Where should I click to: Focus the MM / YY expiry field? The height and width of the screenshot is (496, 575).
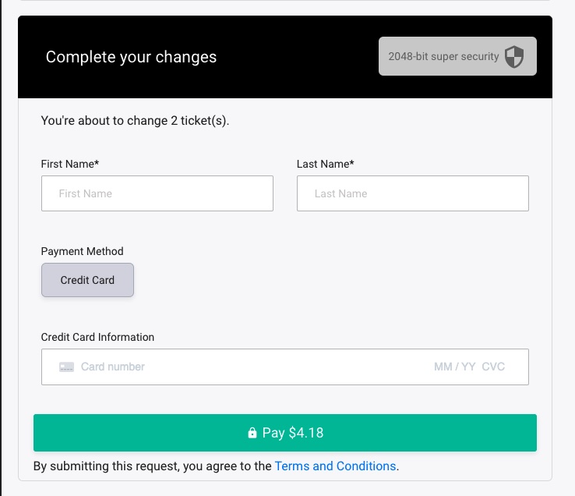[x=454, y=367]
